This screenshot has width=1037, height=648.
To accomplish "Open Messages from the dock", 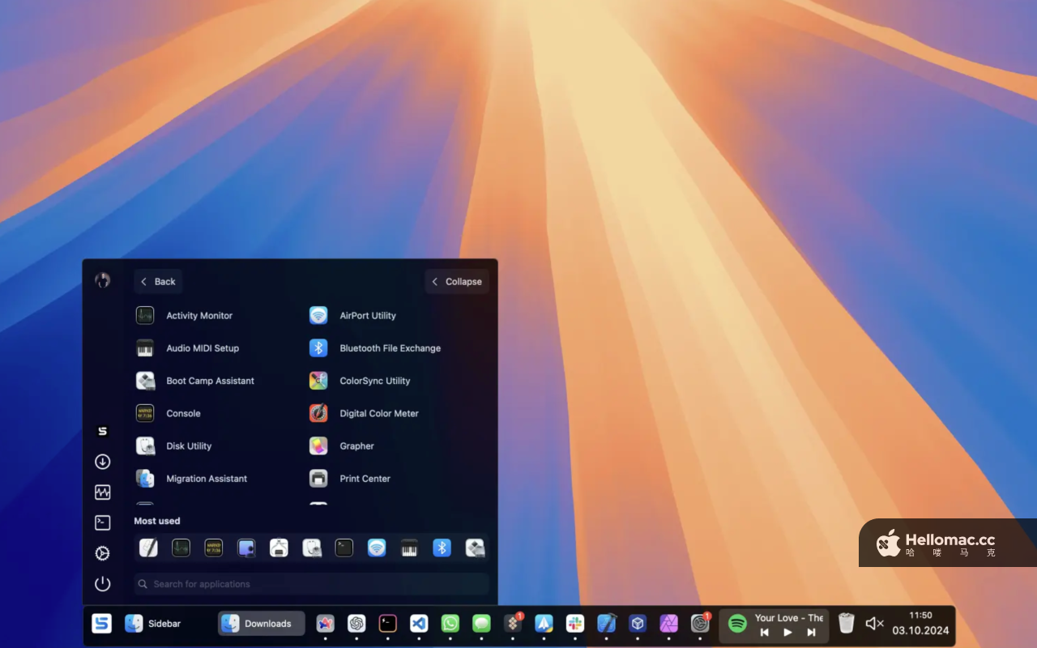I will 482,623.
